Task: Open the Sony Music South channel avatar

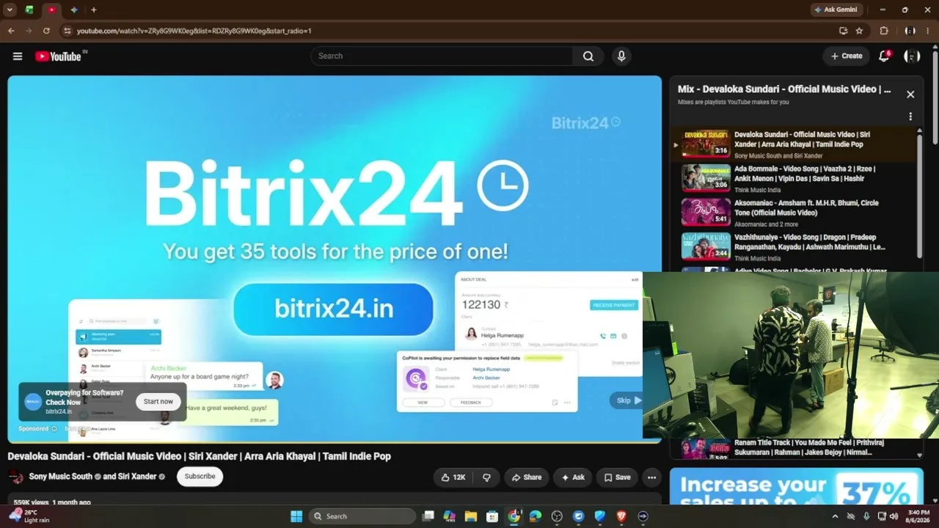Action: (x=15, y=477)
